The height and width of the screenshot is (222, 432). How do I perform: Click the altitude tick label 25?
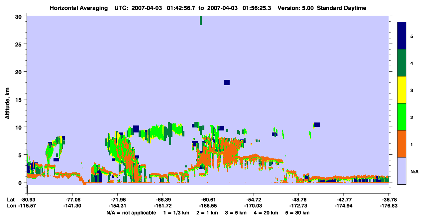pos(19,44)
